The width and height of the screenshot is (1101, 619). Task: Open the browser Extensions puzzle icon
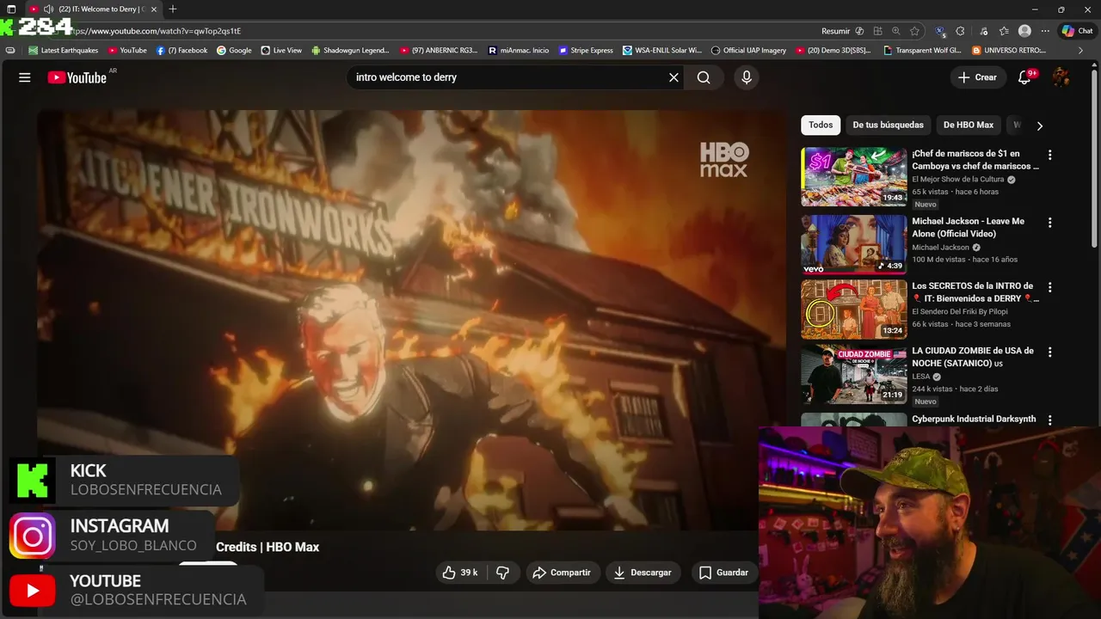(960, 31)
